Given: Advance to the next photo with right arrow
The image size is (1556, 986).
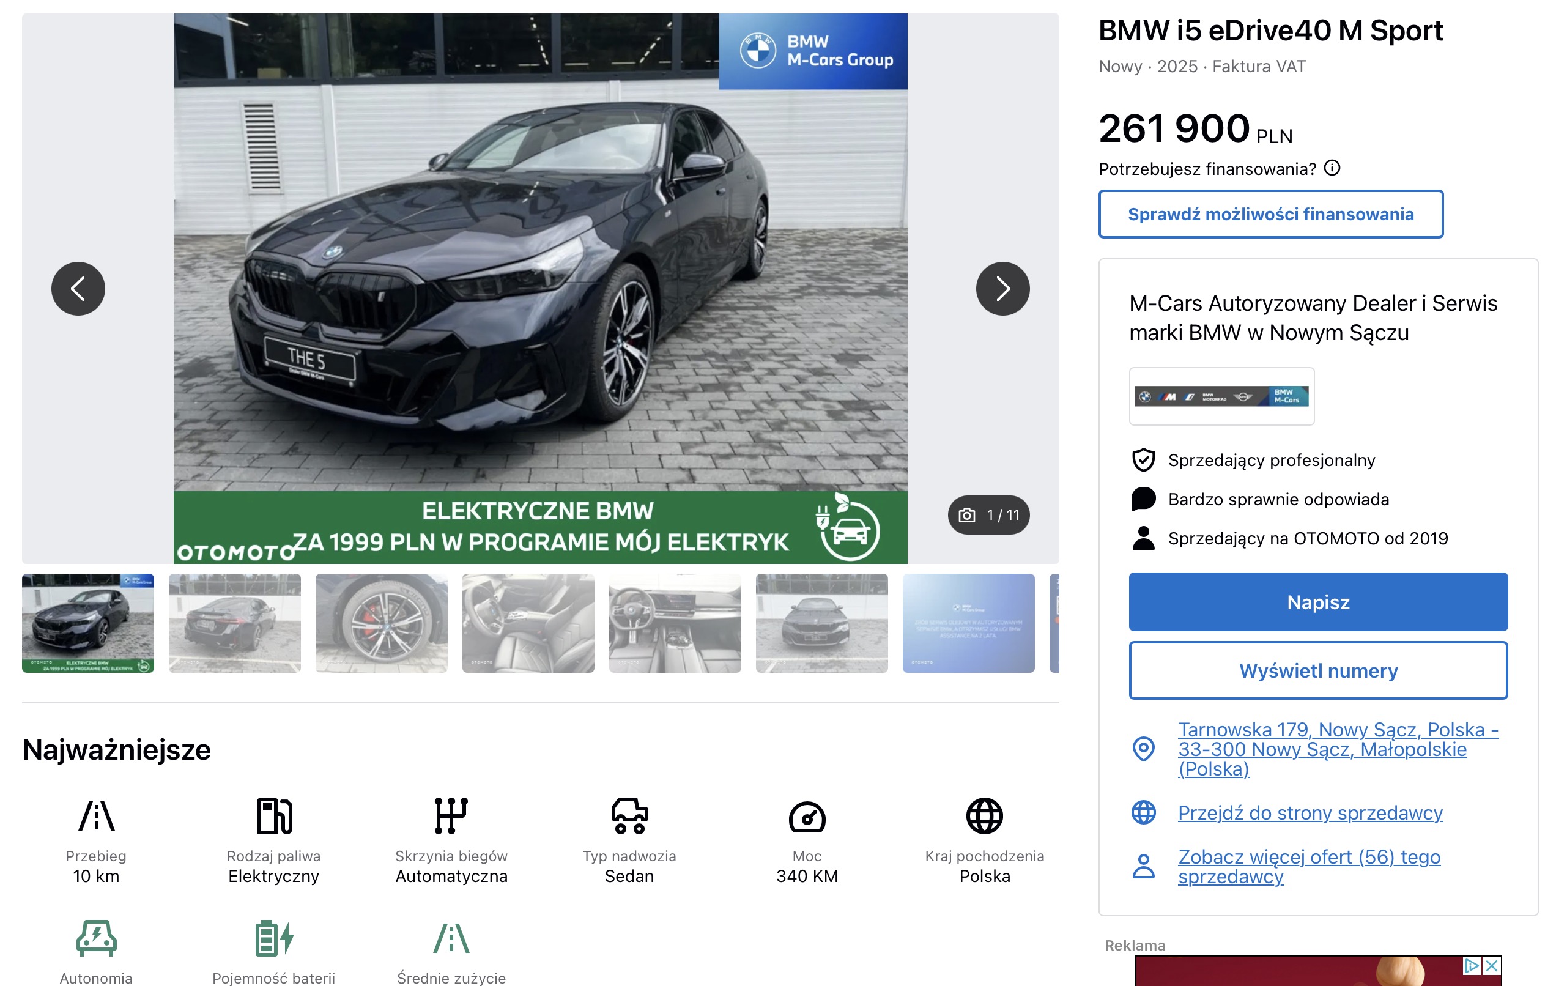Looking at the screenshot, I should pos(1003,289).
